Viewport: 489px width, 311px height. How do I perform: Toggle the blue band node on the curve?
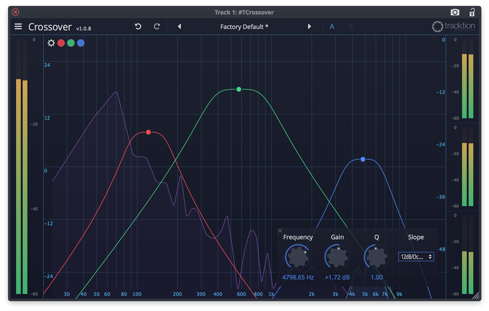pyautogui.click(x=363, y=159)
